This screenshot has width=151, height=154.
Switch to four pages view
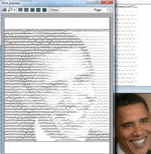point(38,10)
